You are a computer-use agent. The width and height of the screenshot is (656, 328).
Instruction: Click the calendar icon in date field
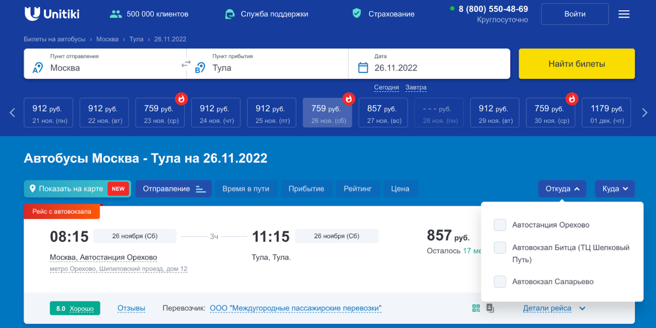coord(363,68)
